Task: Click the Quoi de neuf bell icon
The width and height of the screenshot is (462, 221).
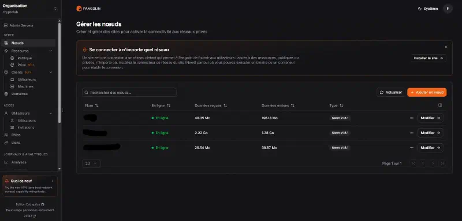Action: tap(7, 181)
